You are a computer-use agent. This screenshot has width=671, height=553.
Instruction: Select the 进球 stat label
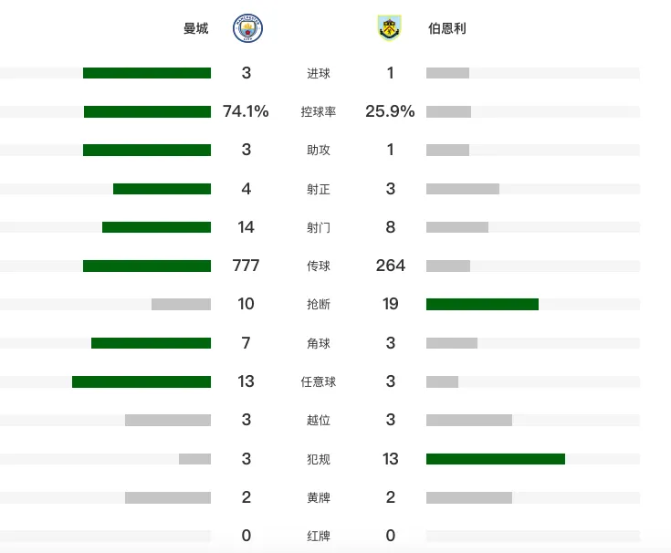point(319,74)
